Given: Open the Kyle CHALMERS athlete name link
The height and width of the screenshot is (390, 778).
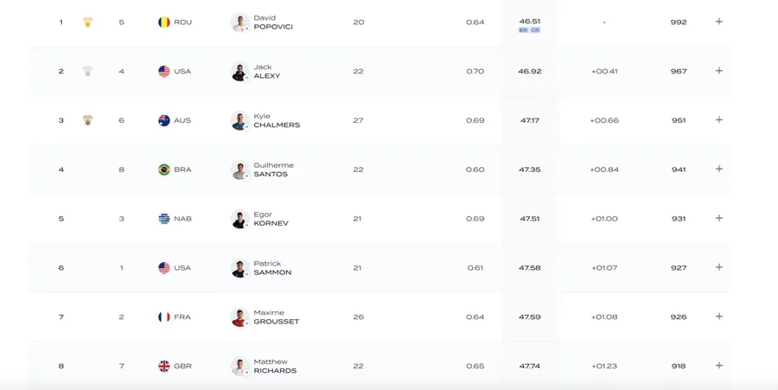Looking at the screenshot, I should [277, 120].
